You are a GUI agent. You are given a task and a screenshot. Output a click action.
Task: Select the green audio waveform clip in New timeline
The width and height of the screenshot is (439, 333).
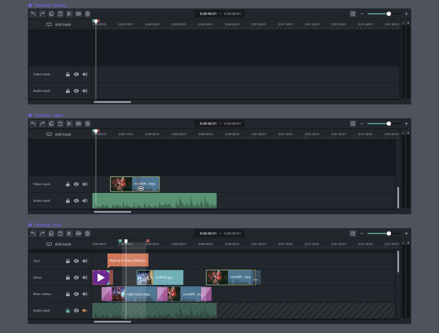tap(154, 201)
